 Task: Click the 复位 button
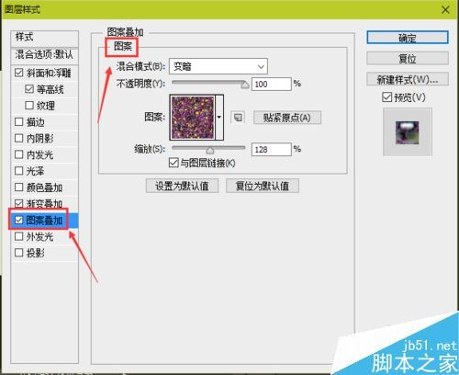(408, 58)
